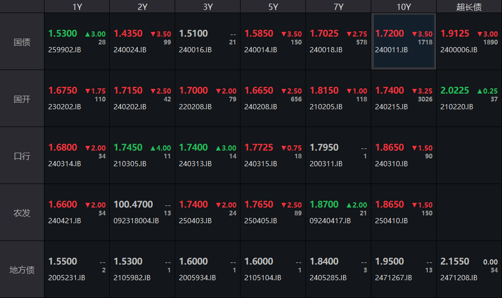
Task: Click the 1Y column header
Action: pyautogui.click(x=77, y=7)
